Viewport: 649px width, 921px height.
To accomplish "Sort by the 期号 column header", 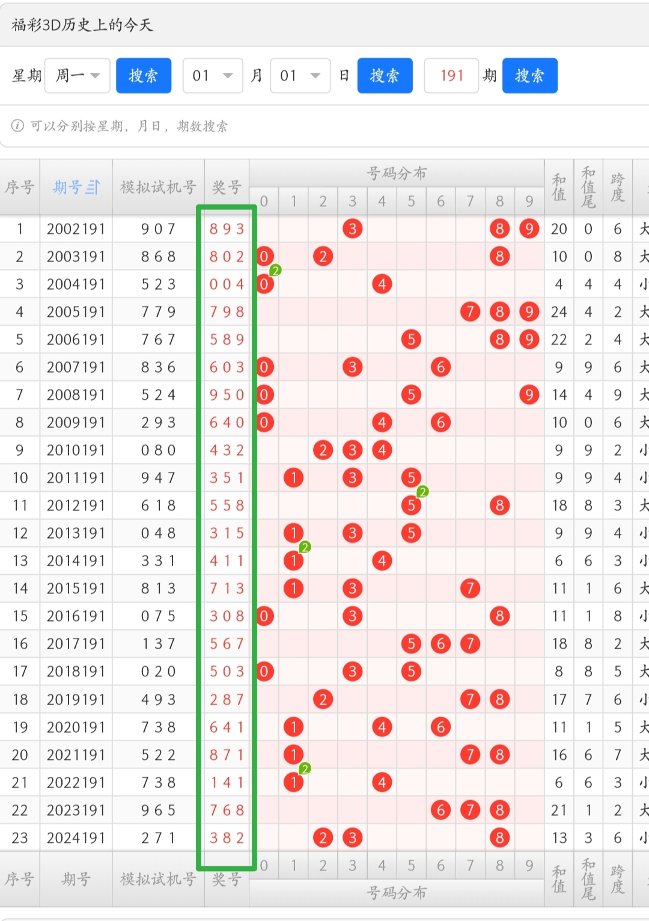I will (x=76, y=188).
